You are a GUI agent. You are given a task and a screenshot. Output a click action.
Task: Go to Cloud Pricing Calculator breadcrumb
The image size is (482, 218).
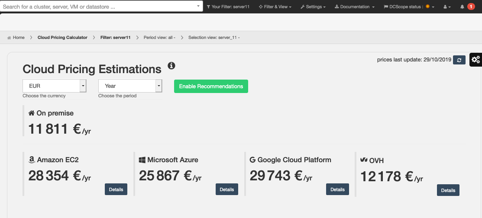coord(62,38)
